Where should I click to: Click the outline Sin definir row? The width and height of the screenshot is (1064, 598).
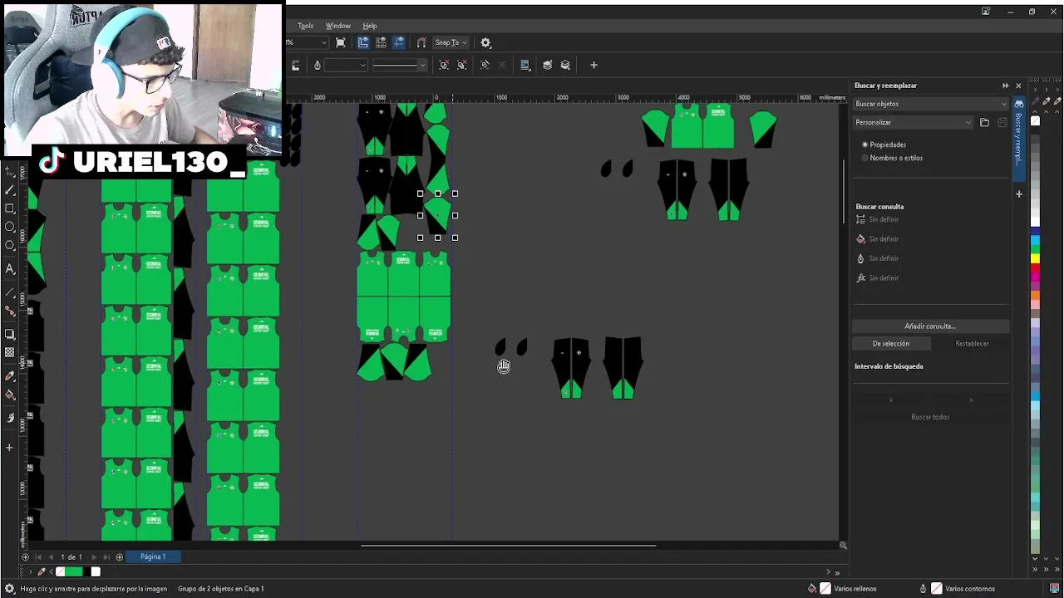877,258
